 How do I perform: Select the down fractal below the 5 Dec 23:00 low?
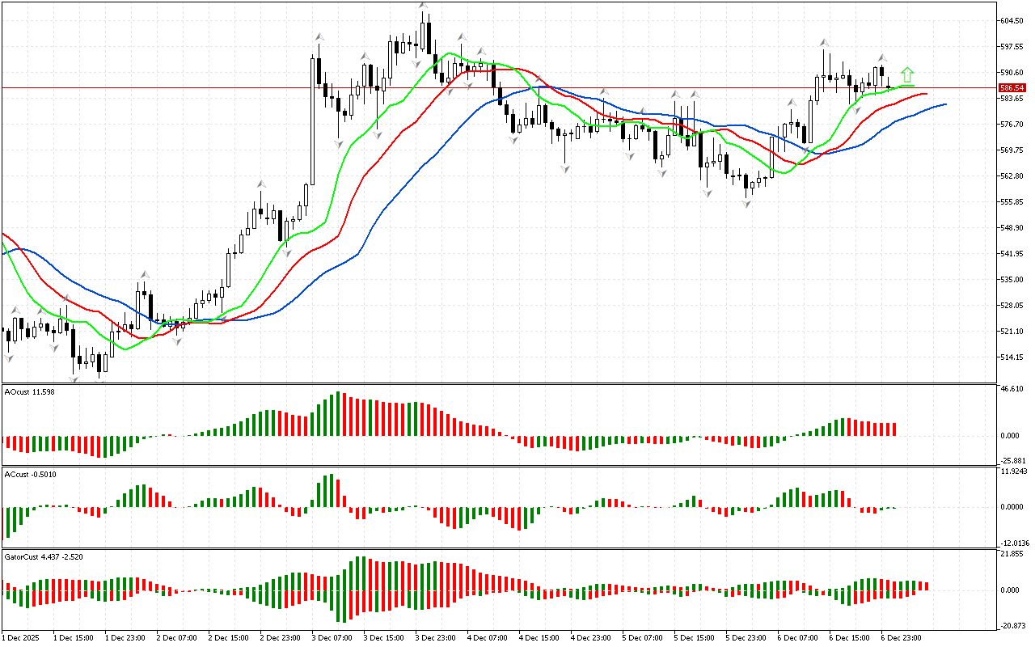click(747, 205)
